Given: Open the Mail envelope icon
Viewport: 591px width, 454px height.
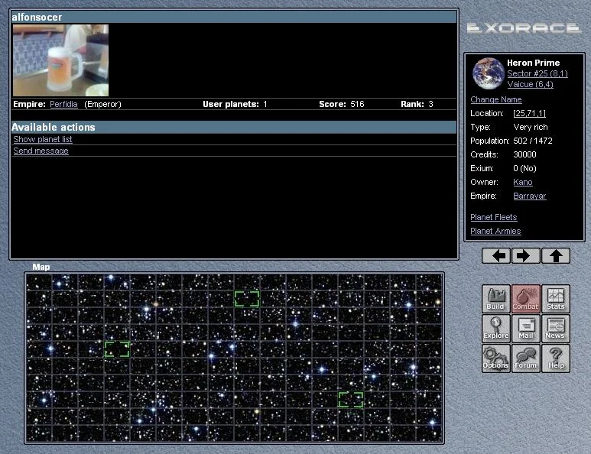Looking at the screenshot, I should 525,328.
